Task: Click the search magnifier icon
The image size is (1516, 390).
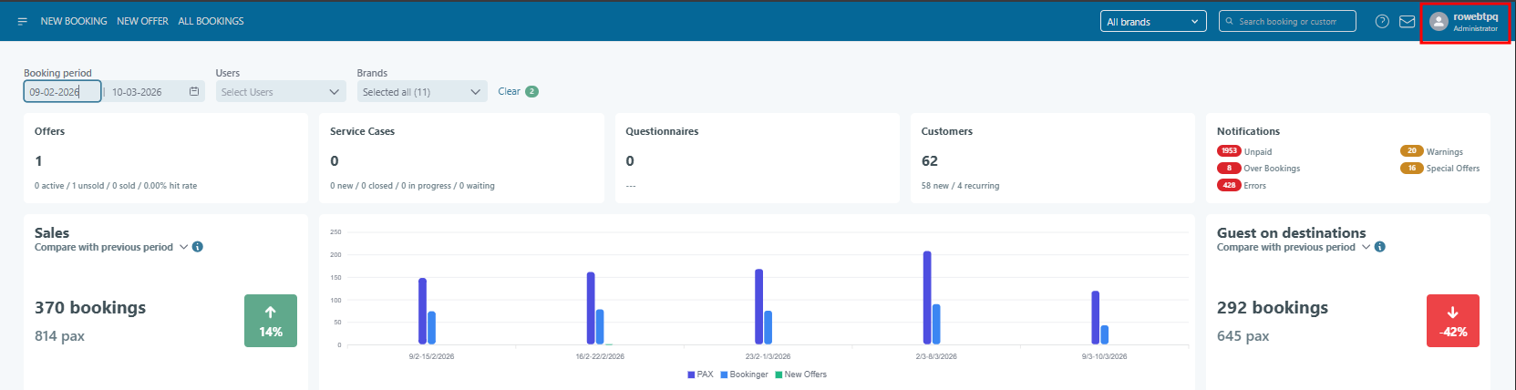Action: 1229,21
